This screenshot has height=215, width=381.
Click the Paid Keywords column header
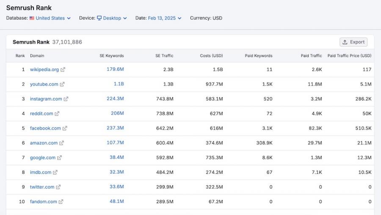click(259, 55)
